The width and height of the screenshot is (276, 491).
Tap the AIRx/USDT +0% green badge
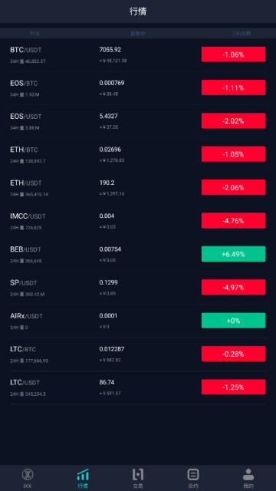pos(233,321)
